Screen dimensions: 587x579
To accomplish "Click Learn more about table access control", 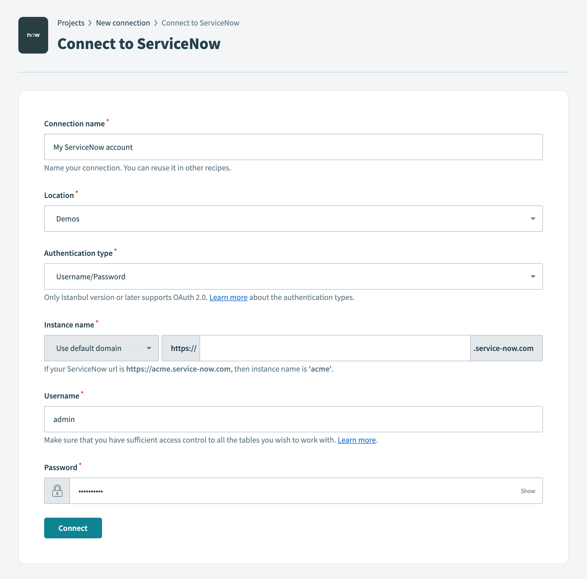I will point(357,440).
